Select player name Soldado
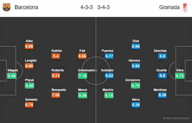 [x=107, y=70]
